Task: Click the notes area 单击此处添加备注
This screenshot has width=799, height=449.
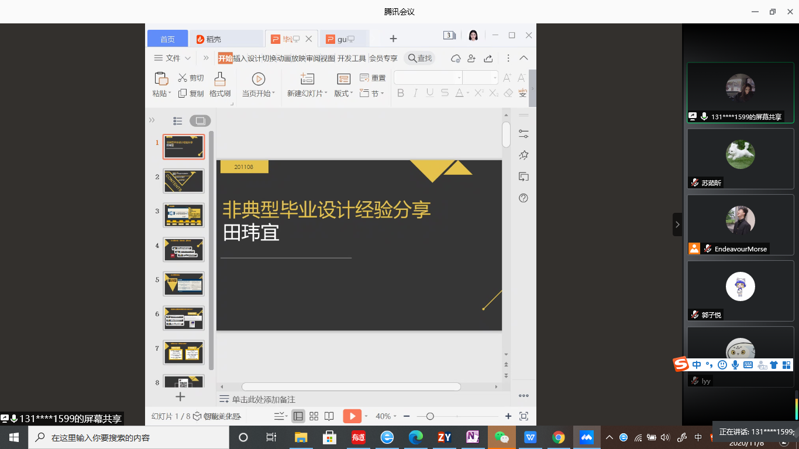Action: [x=262, y=399]
